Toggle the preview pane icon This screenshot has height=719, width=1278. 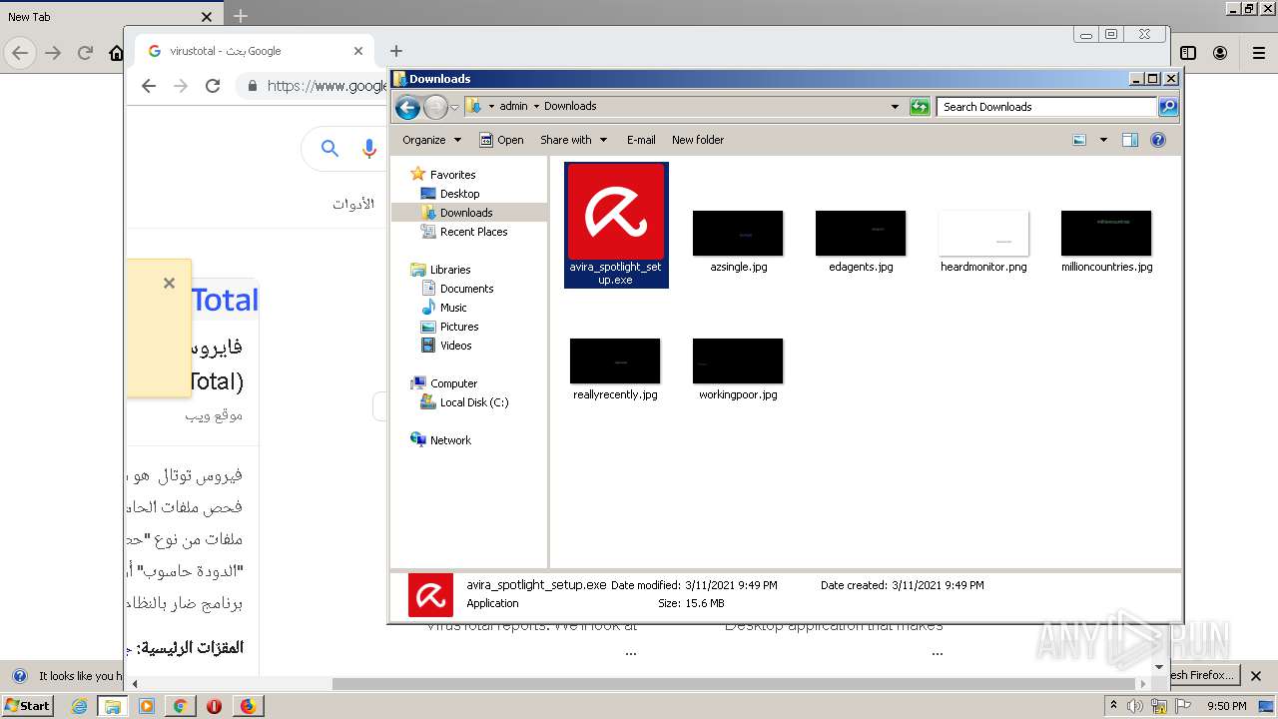pos(1130,140)
